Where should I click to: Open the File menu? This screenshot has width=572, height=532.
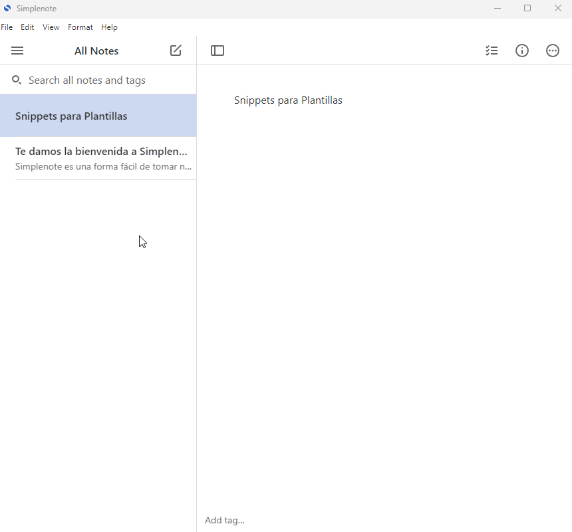(7, 27)
